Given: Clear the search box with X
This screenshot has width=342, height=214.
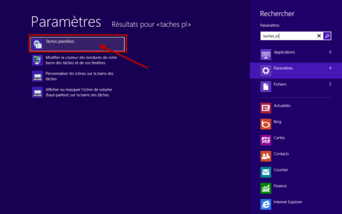Looking at the screenshot, I should point(319,36).
